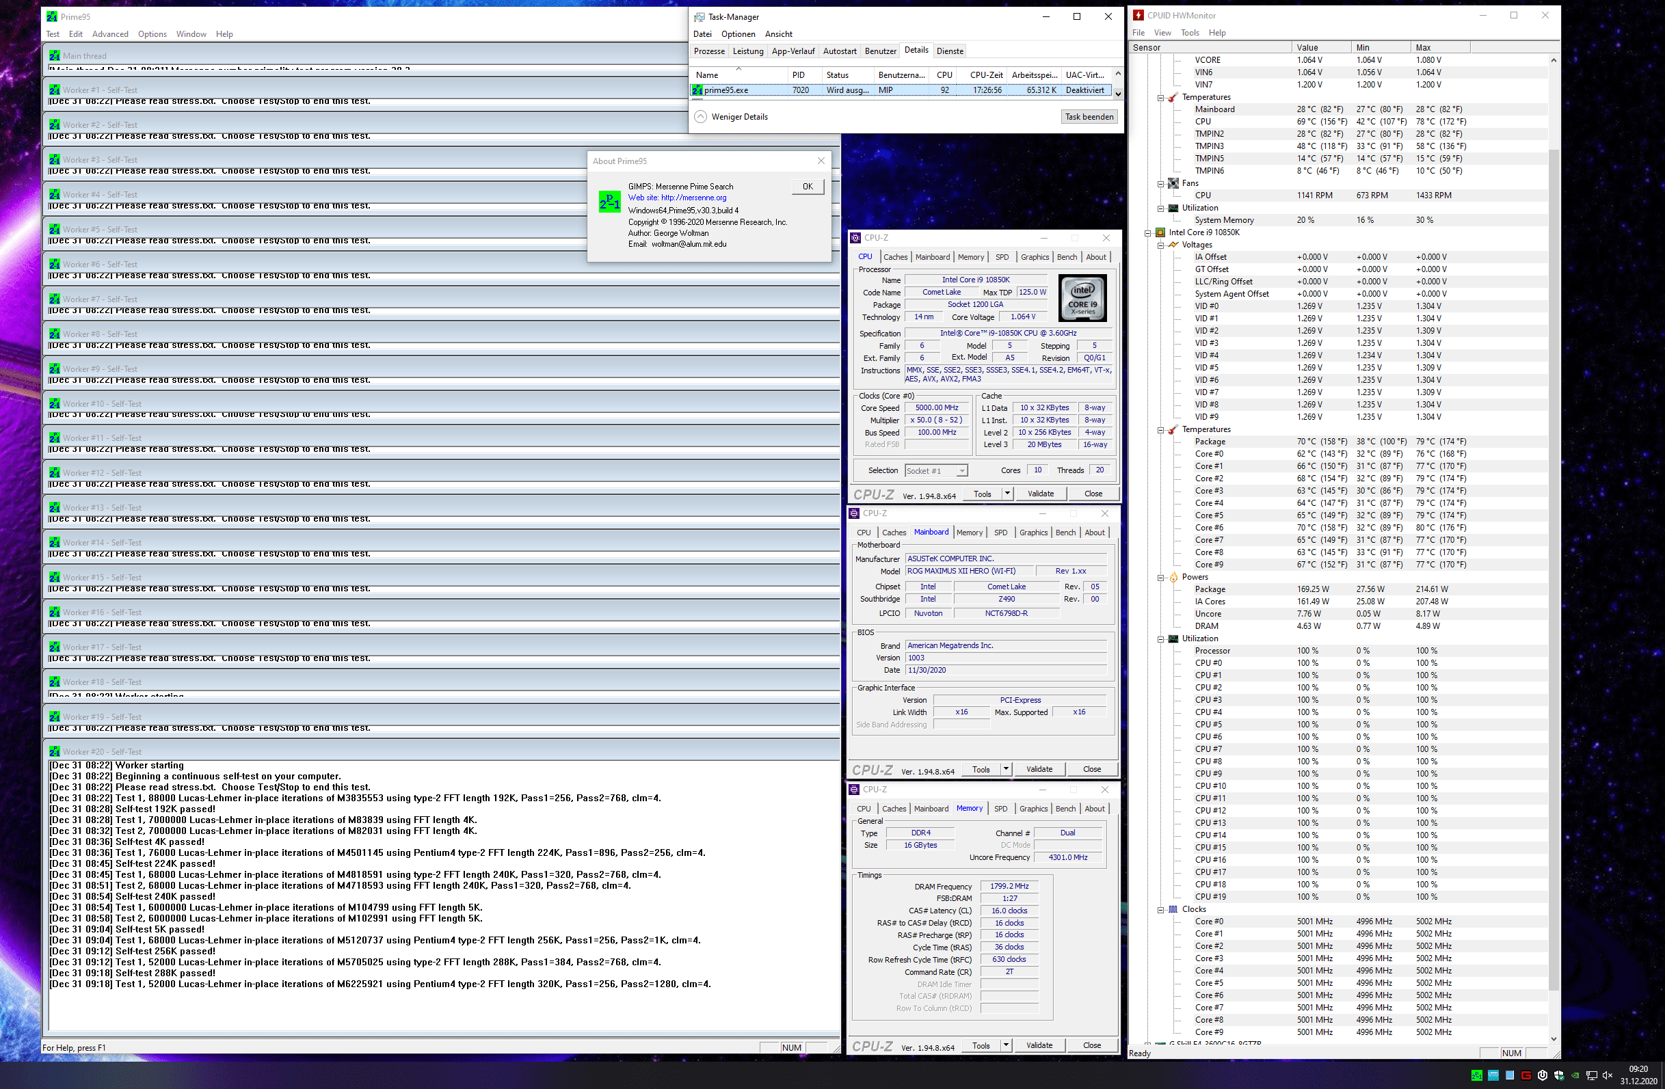Click Tools button in CPU-Z Memory window
This screenshot has width=1665, height=1089.
pyautogui.click(x=981, y=1045)
